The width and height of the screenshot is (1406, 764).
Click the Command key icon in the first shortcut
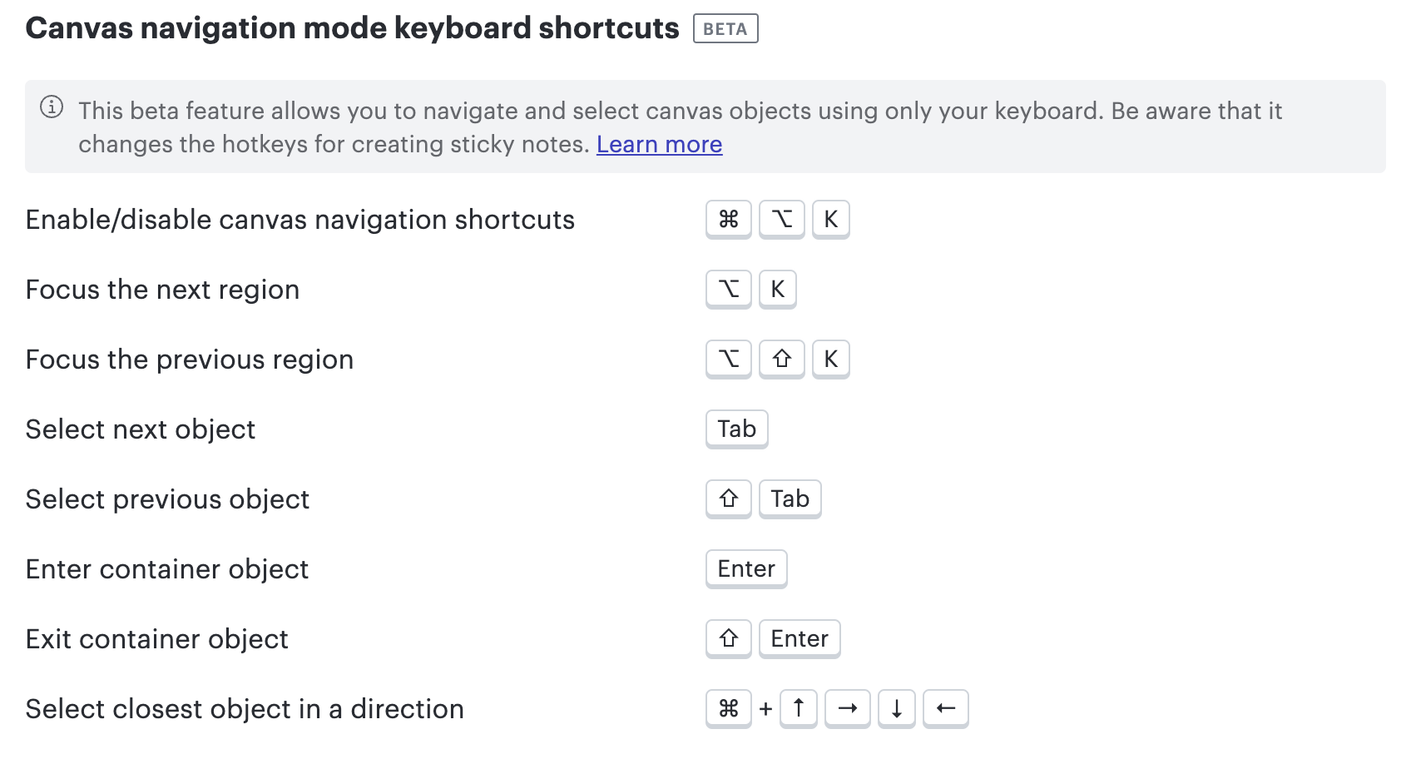click(728, 219)
